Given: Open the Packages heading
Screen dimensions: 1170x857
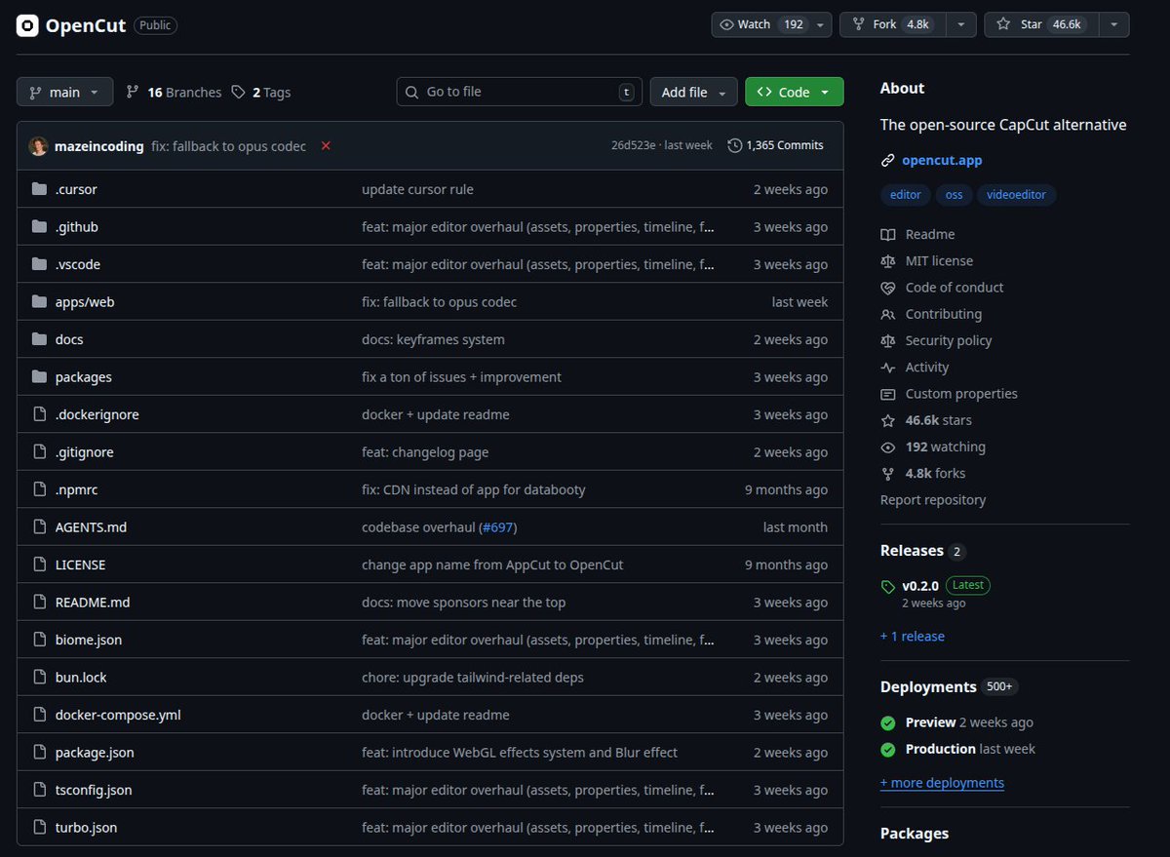Looking at the screenshot, I should tap(915, 834).
